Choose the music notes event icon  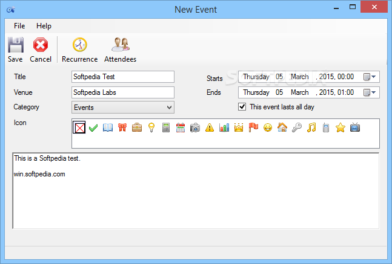(x=311, y=127)
